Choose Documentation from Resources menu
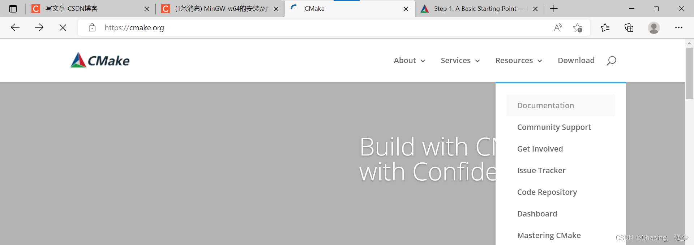This screenshot has width=694, height=245. (561, 105)
